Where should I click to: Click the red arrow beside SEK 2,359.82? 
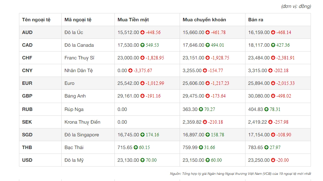pos(205,122)
